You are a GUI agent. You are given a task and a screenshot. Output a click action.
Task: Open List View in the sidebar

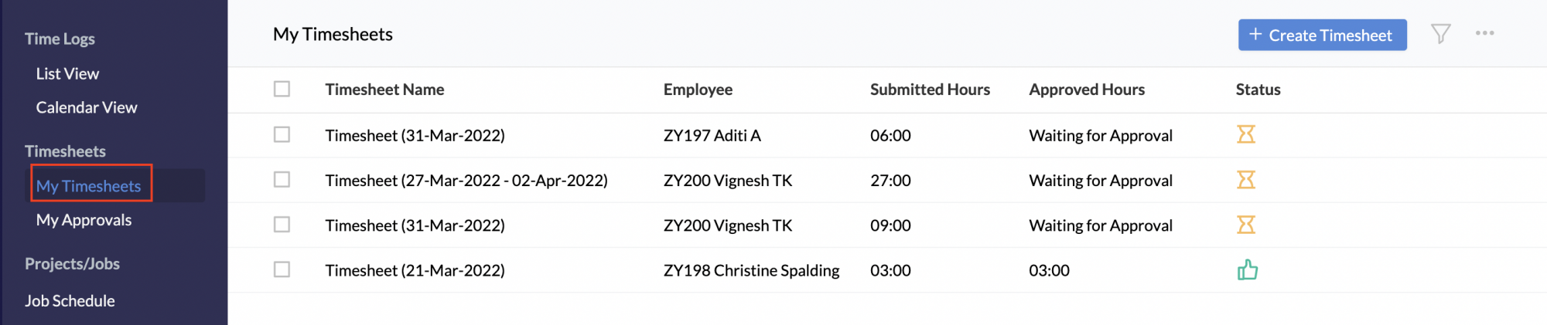(x=67, y=73)
